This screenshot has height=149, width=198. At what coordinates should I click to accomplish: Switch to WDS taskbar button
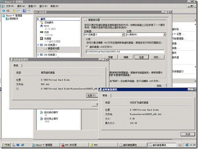point(104,145)
